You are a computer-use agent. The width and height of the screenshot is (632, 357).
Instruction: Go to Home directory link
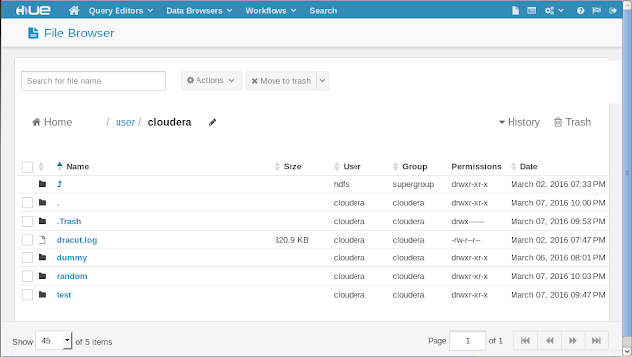click(x=52, y=122)
